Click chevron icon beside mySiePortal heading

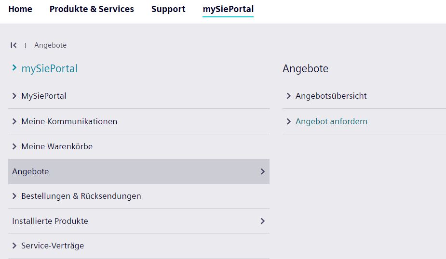(x=14, y=68)
